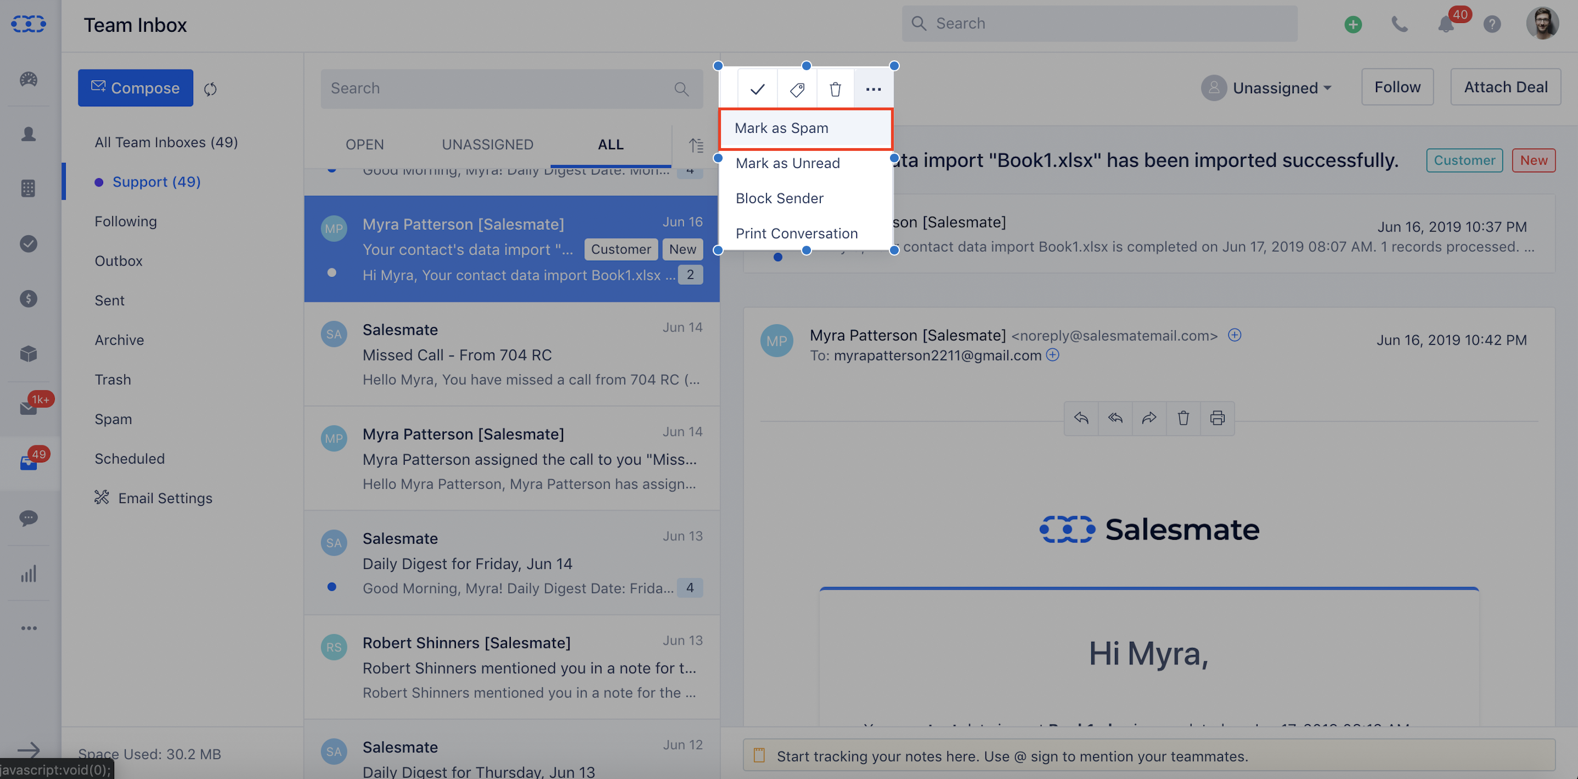1578x779 pixels.
Task: Click the Reply All icon
Action: coord(1115,418)
